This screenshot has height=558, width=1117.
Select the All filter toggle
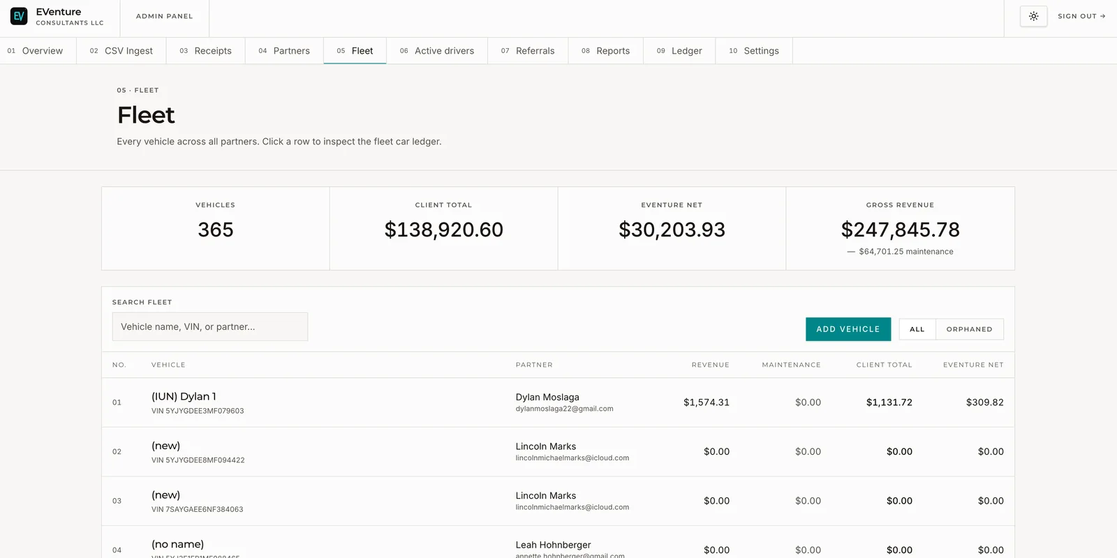click(917, 329)
